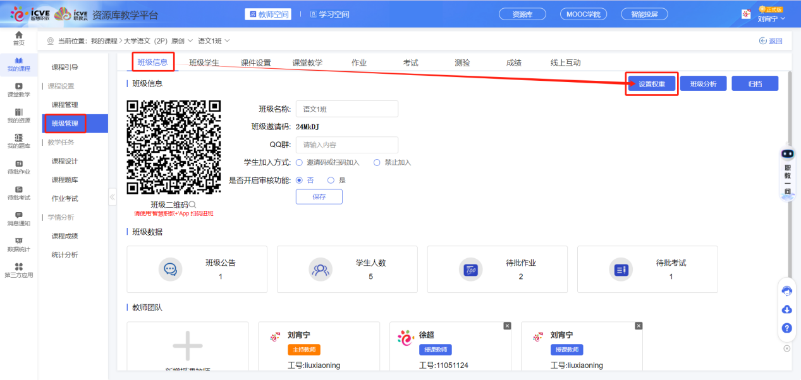Image resolution: width=801 pixels, height=380 pixels.
Task: Select 邀请码或扫码加入 join option
Action: tap(299, 162)
